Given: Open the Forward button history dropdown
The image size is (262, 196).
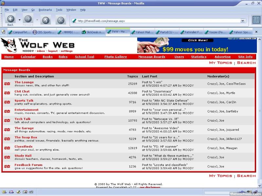Looking at the screenshot, I should pyautogui.click(x=37, y=20).
